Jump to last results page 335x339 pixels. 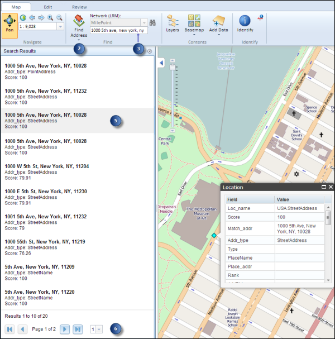pos(78,330)
